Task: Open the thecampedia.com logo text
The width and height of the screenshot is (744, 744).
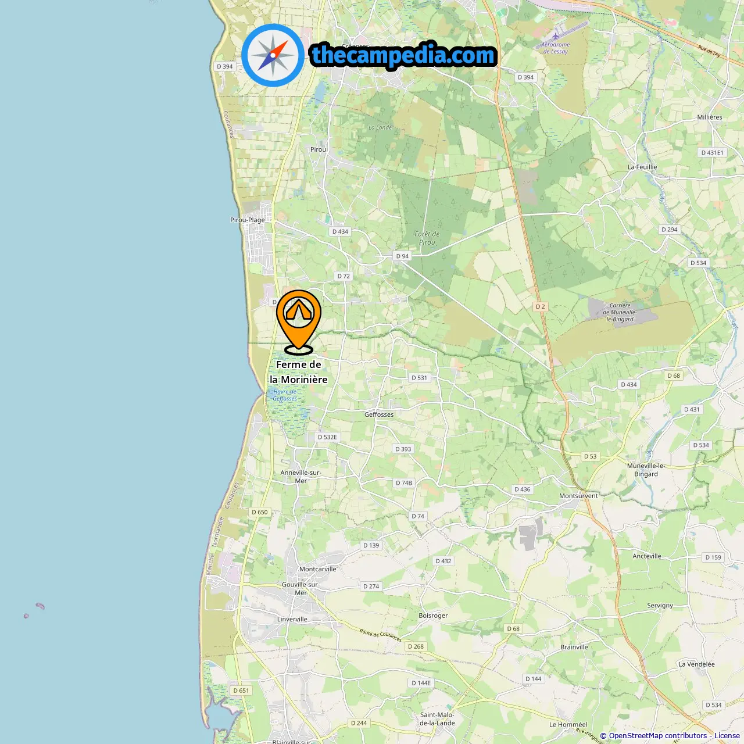Action: click(403, 55)
